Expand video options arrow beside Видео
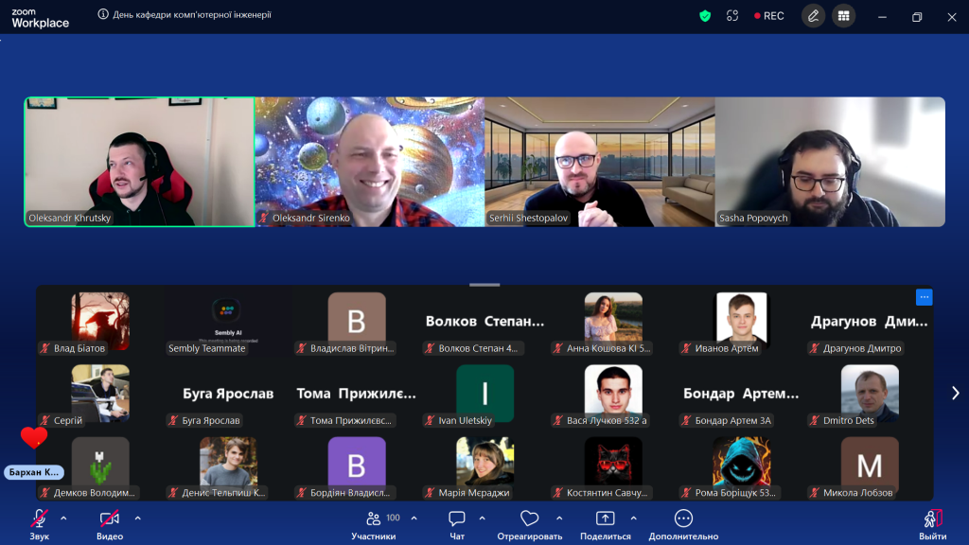Screen dimensions: 969x545 138,519
